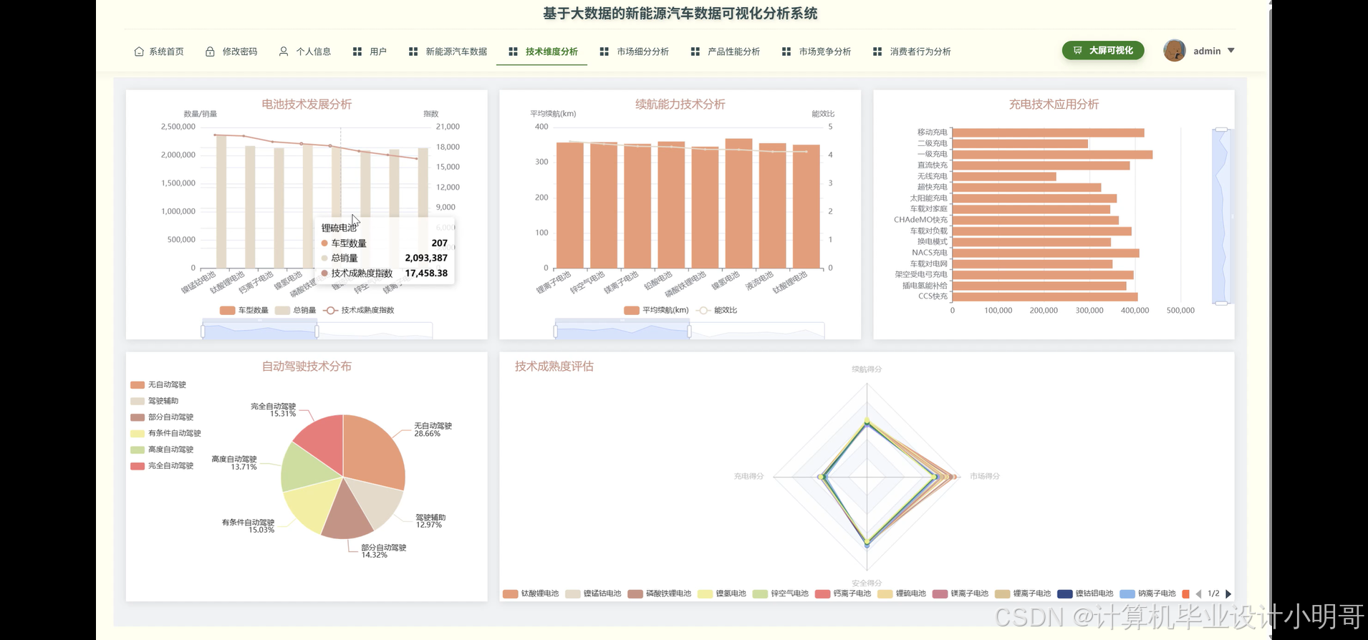Toggle 高度自动驾驶 pie legend entry
Image resolution: width=1368 pixels, height=640 pixels.
pyautogui.click(x=162, y=450)
